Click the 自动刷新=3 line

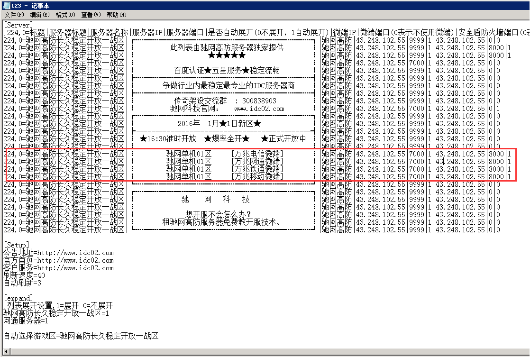[x=22, y=283]
